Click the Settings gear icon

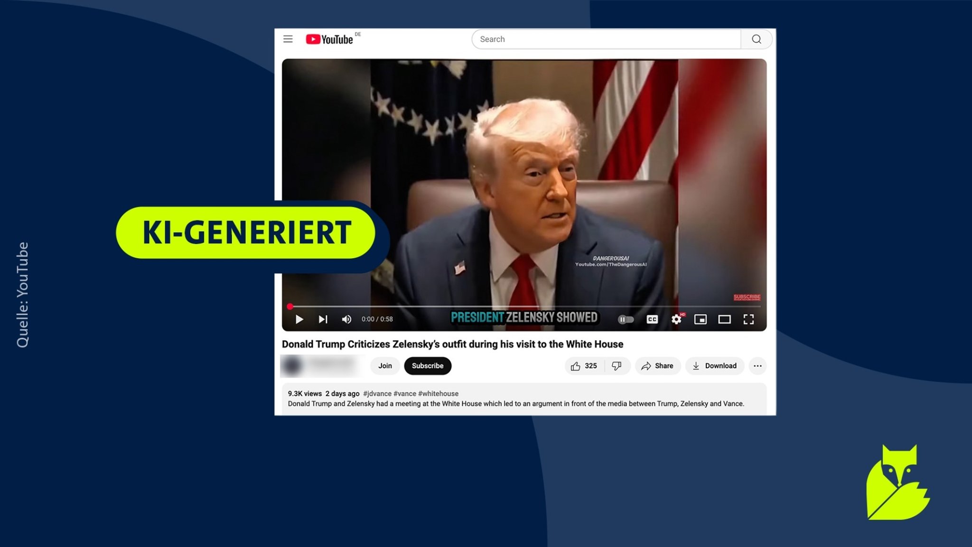[676, 319]
